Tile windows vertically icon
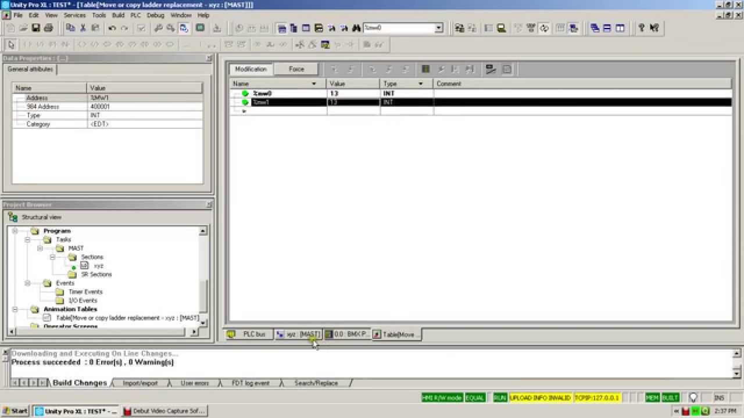The image size is (744, 418). pos(620,28)
